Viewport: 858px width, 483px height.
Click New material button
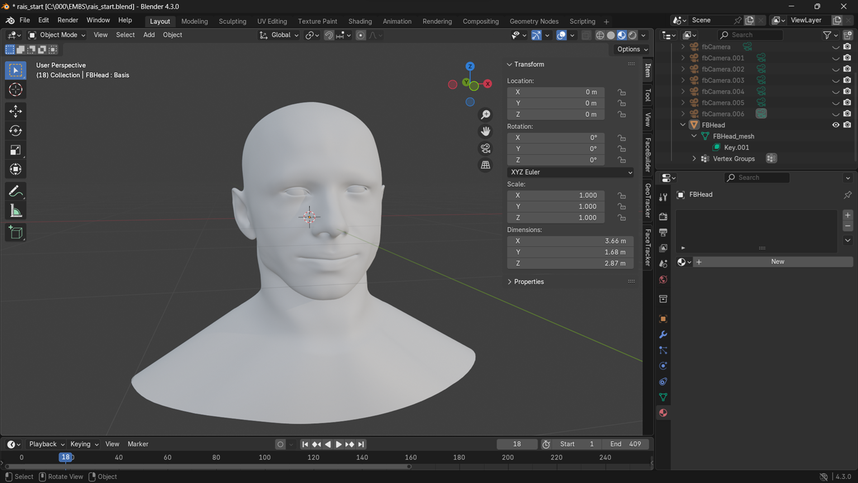point(777,262)
